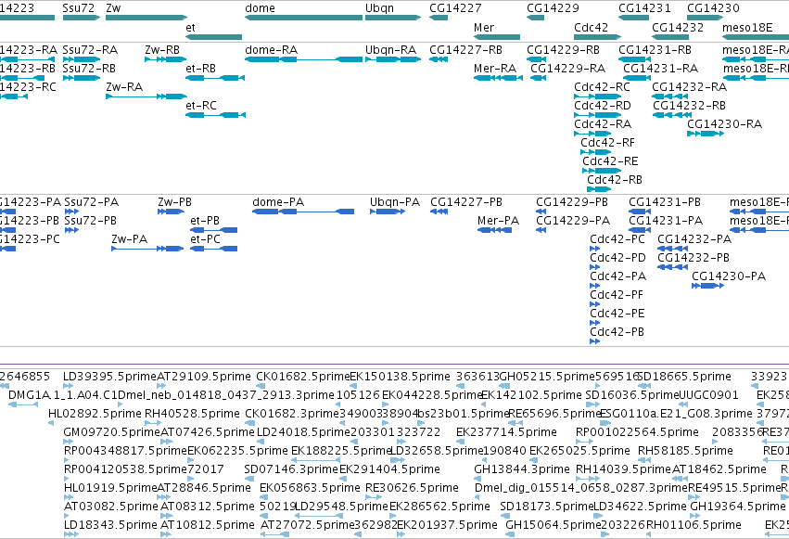
Task: Click protein Cdc42-PD
Action: pyautogui.click(x=595, y=267)
